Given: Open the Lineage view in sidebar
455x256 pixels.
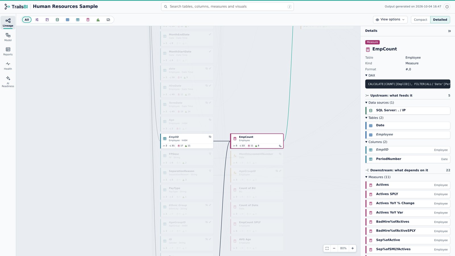Looking at the screenshot, I should point(8,23).
